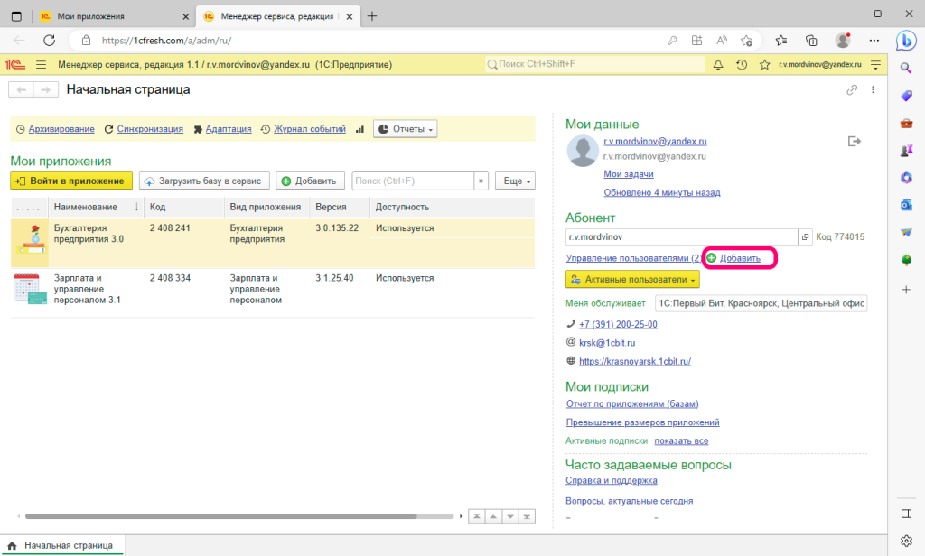The image size is (925, 556).
Task: Open history clock icon in header
Action: click(742, 65)
